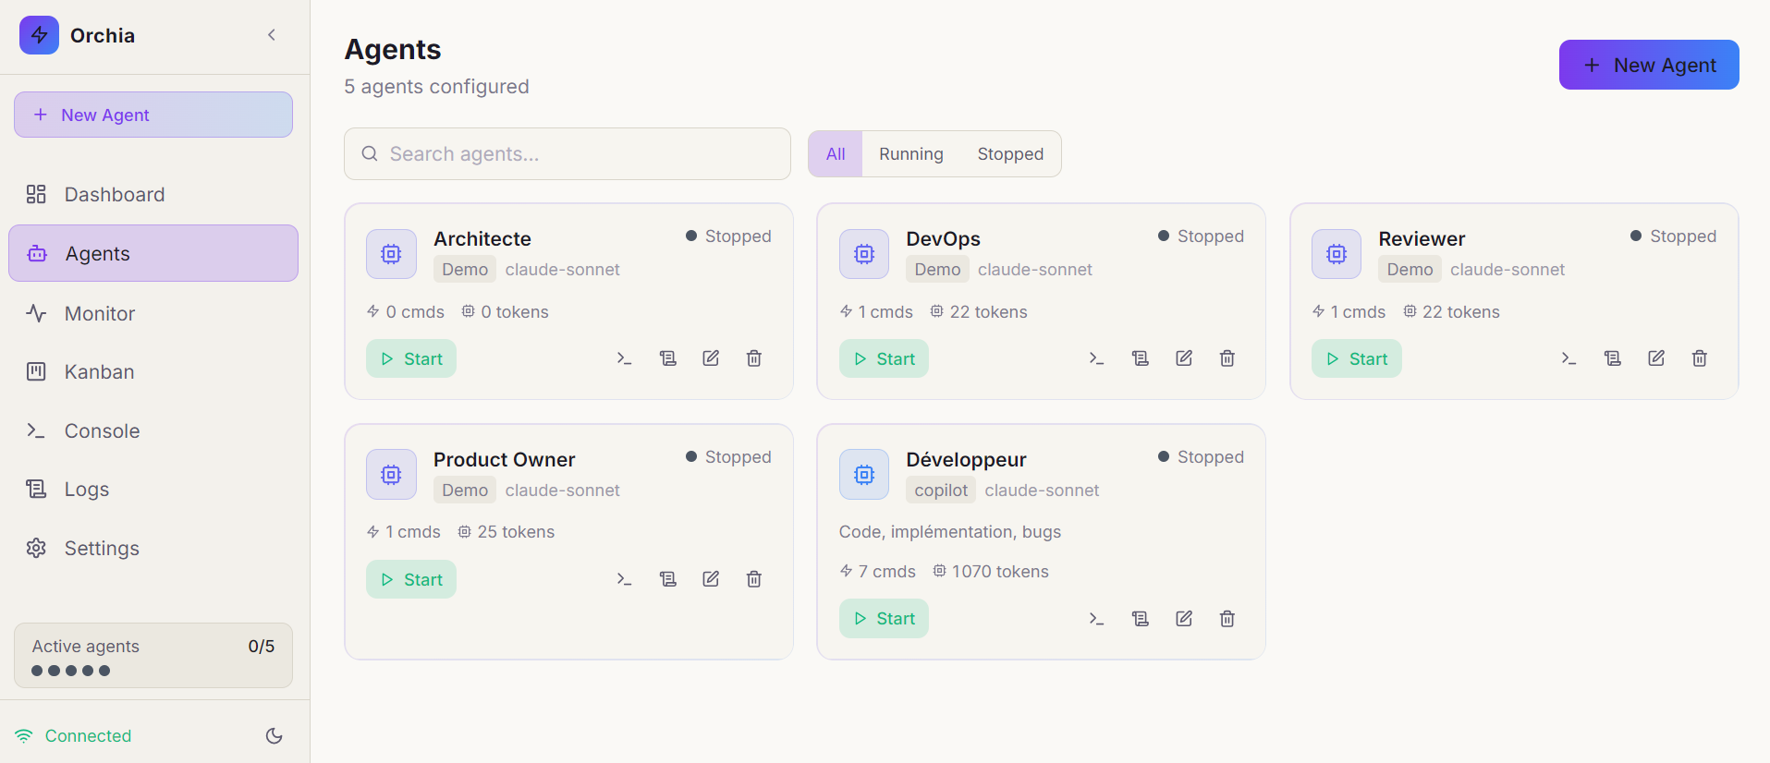Image resolution: width=1770 pixels, height=763 pixels.
Task: Click the Active agents 0/5 panel
Action: point(153,656)
